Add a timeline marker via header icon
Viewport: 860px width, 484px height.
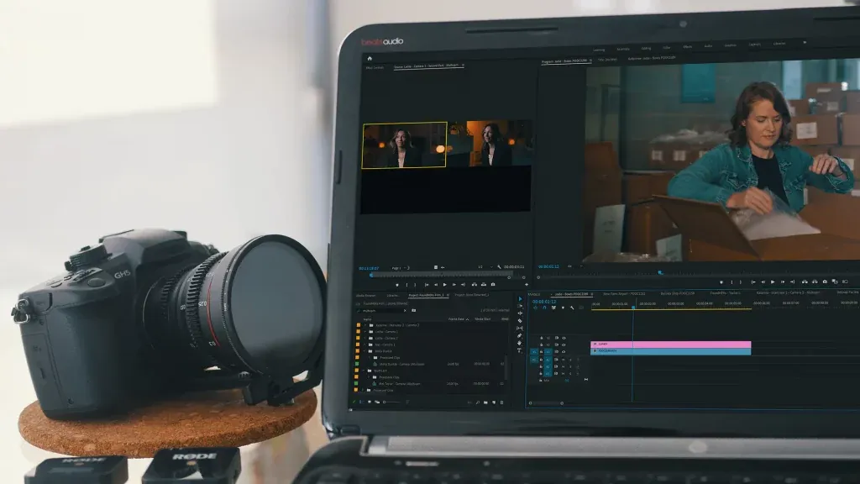pyautogui.click(x=564, y=308)
